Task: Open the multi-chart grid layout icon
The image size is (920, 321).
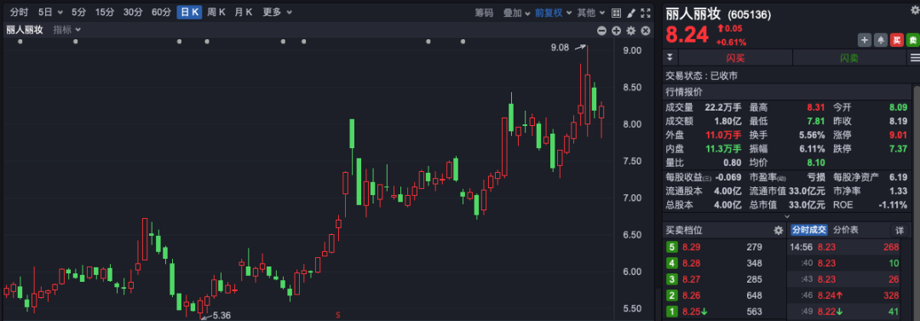Action: (616, 12)
